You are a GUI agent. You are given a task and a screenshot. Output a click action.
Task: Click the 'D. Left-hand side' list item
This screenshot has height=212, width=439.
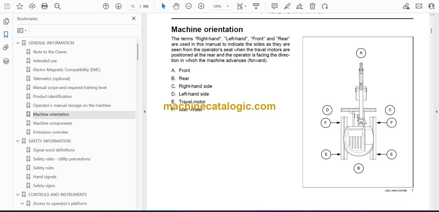[190, 94]
